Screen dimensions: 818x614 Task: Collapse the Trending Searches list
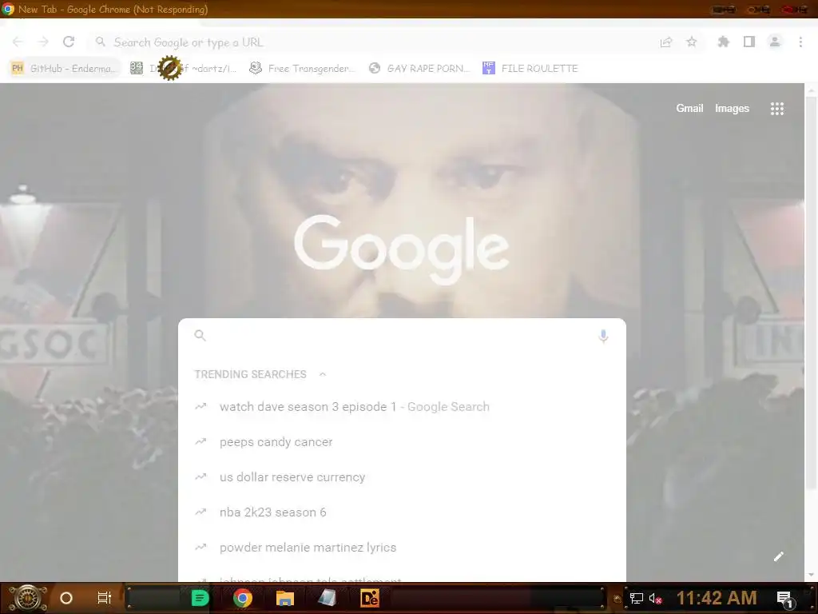tap(323, 374)
